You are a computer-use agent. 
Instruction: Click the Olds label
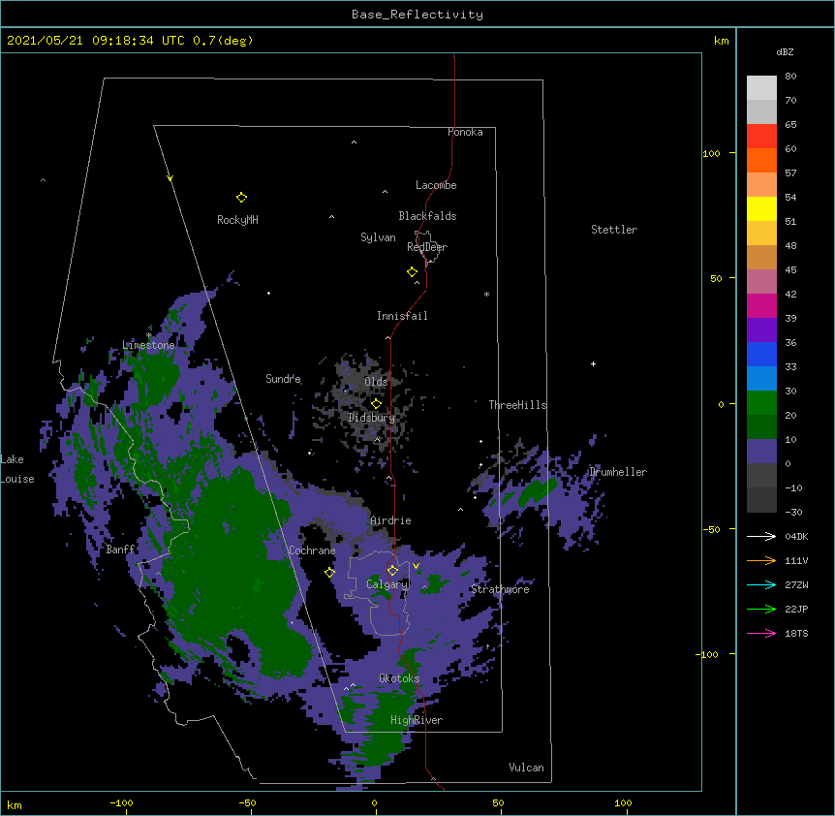coord(376,382)
